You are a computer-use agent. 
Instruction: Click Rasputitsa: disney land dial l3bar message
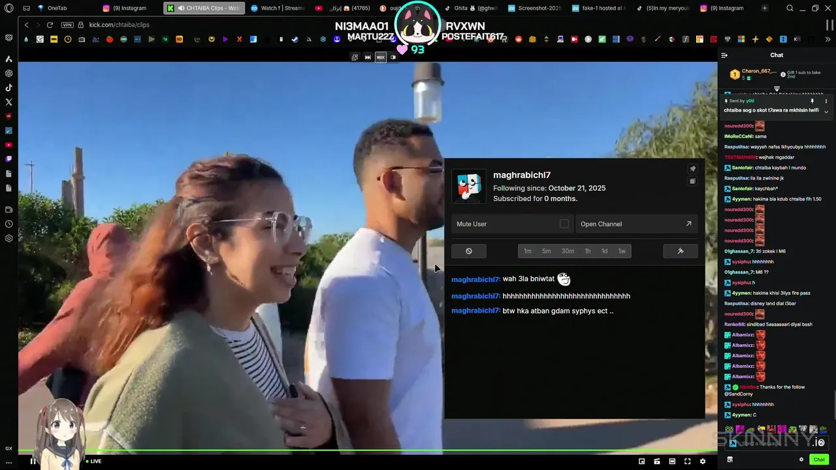point(760,304)
